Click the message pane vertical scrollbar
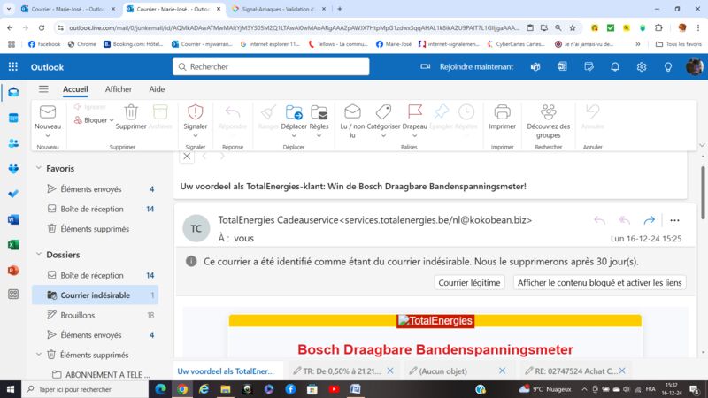This screenshot has height=398, width=708. [703, 193]
